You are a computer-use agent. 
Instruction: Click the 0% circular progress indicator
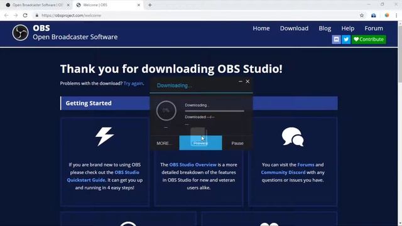(x=166, y=110)
